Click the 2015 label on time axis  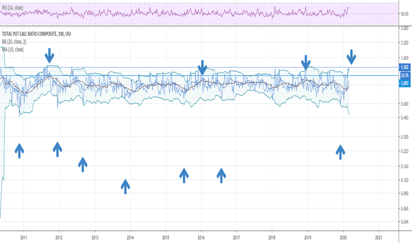click(166, 238)
